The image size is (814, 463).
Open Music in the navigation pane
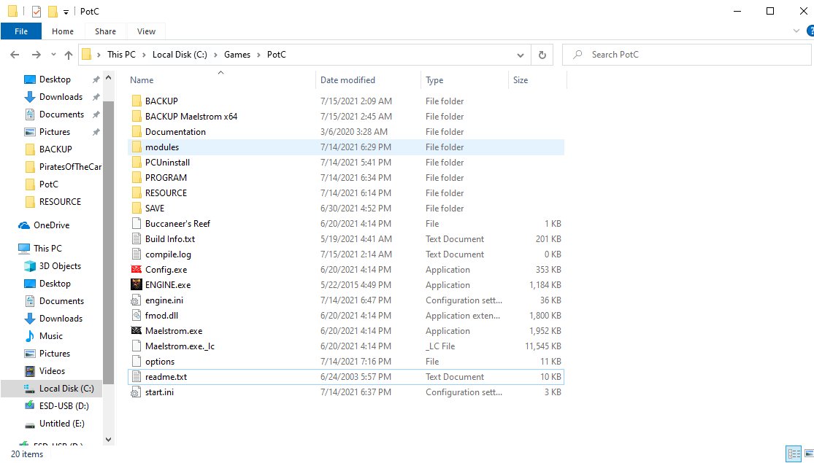coord(51,336)
